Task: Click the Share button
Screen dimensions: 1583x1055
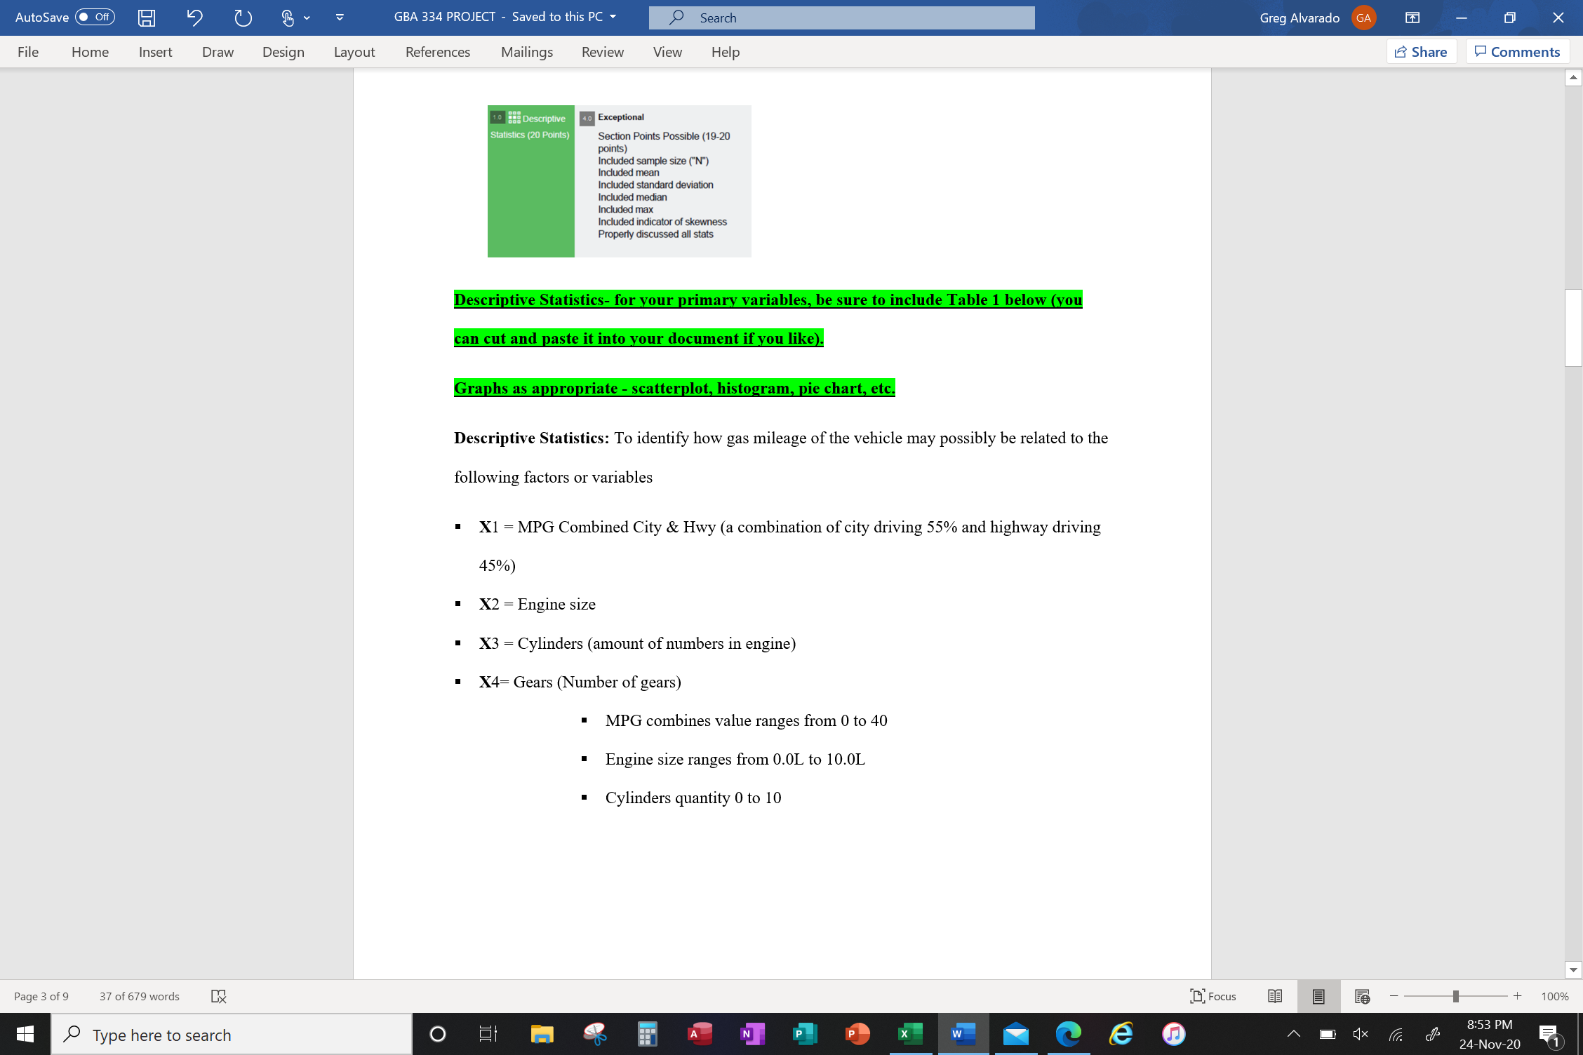Action: point(1421,51)
